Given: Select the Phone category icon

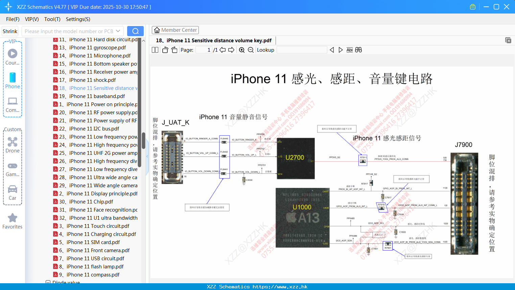Looking at the screenshot, I should 13,77.
